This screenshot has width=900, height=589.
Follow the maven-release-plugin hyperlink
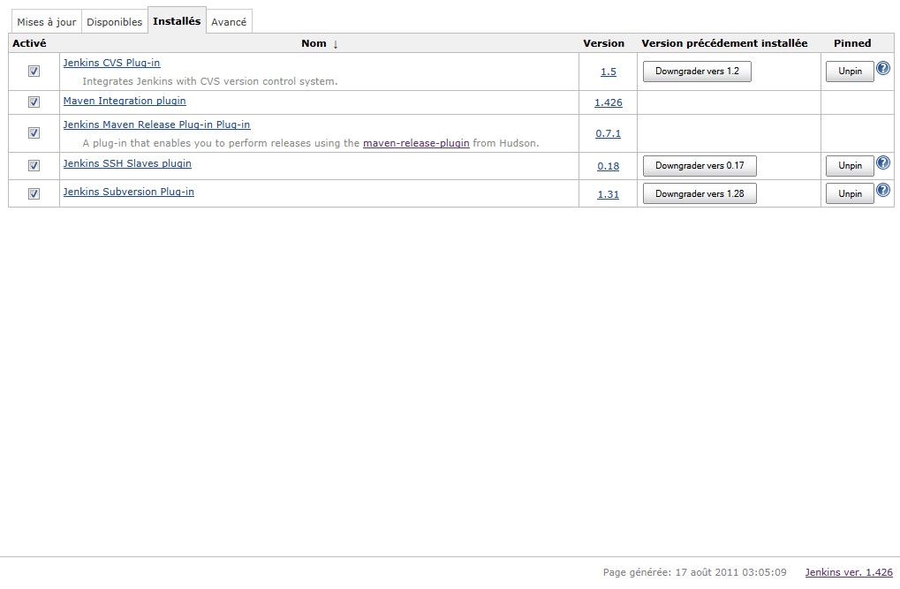point(416,143)
